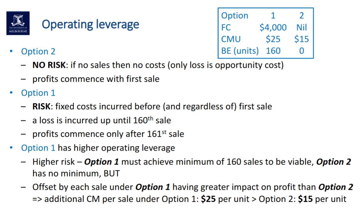Click the "a loss is incurred" line
364x211 pixels.
tap(102, 121)
